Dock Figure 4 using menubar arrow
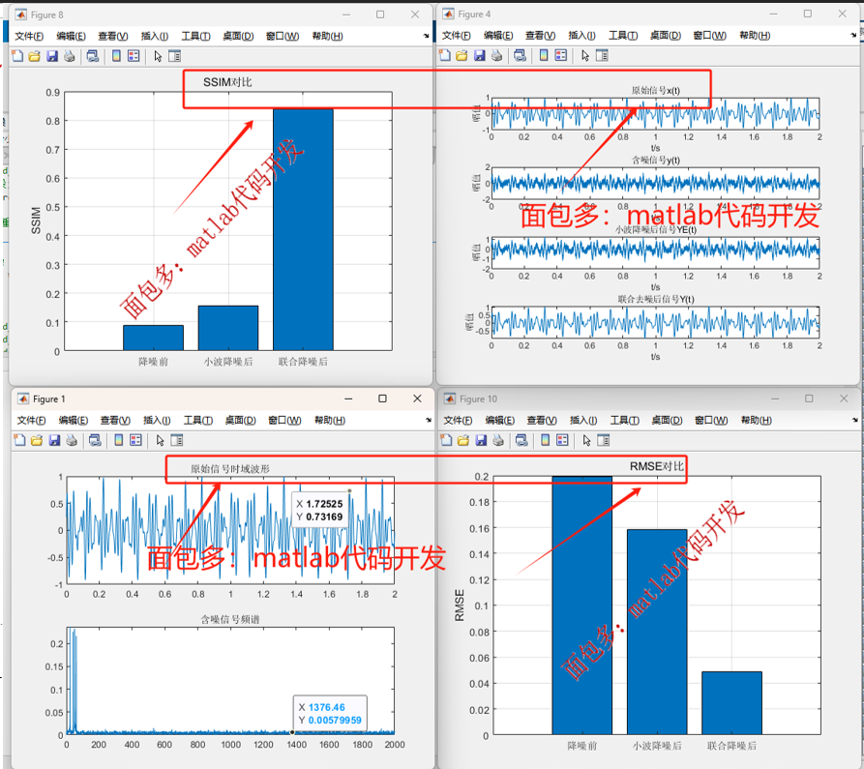 tap(853, 35)
